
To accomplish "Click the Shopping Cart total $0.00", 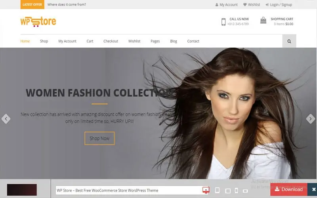I will click(289, 24).
